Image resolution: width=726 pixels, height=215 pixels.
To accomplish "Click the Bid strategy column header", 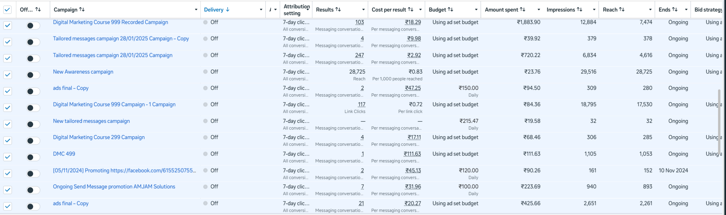I will [x=708, y=10].
